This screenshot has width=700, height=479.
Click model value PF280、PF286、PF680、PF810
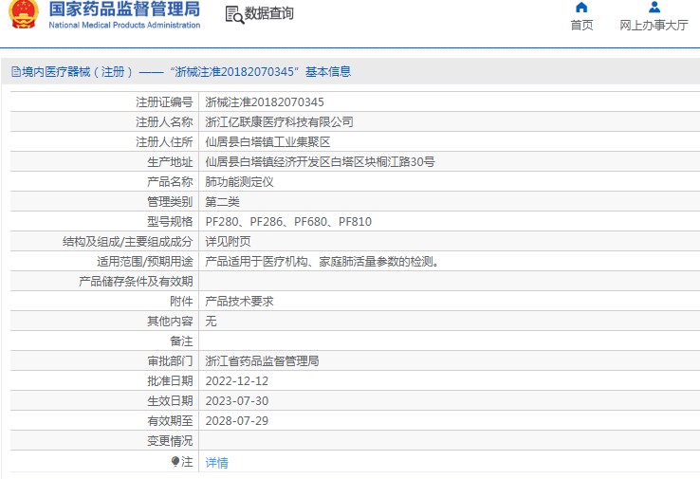[x=288, y=221]
